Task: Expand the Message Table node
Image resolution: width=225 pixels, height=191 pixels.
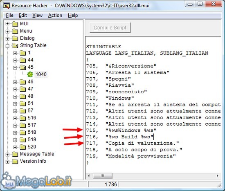Action: tap(7, 155)
